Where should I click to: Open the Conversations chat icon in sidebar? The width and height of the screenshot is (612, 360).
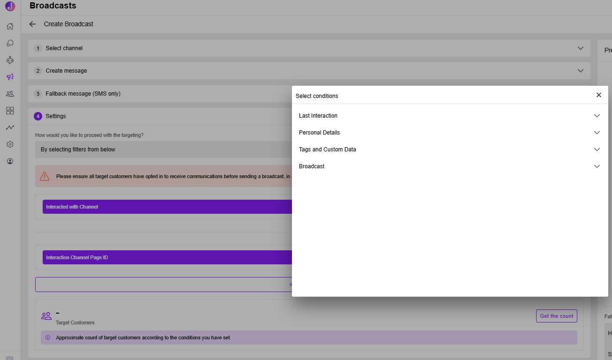[10, 43]
